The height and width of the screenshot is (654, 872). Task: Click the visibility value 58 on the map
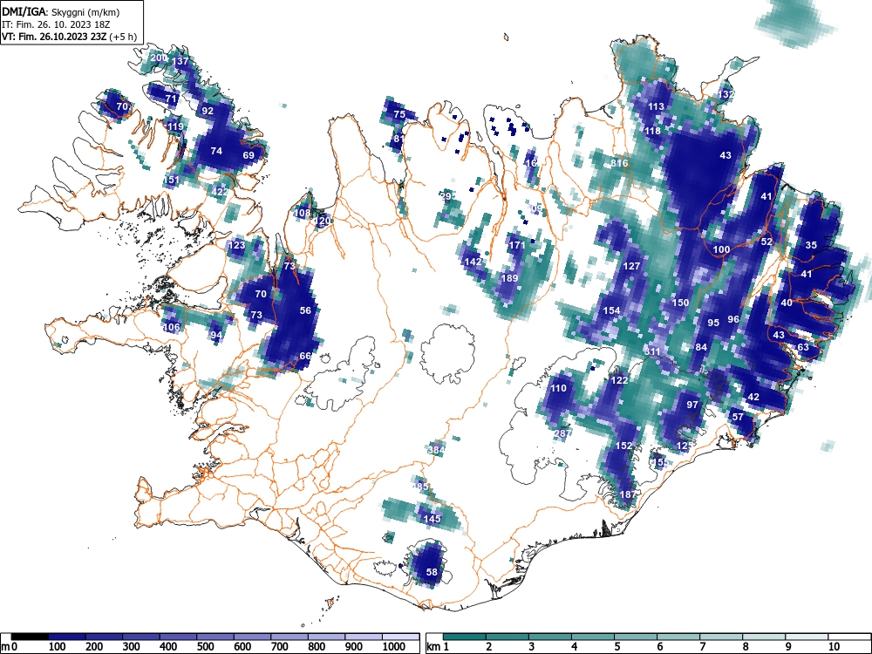pos(432,572)
